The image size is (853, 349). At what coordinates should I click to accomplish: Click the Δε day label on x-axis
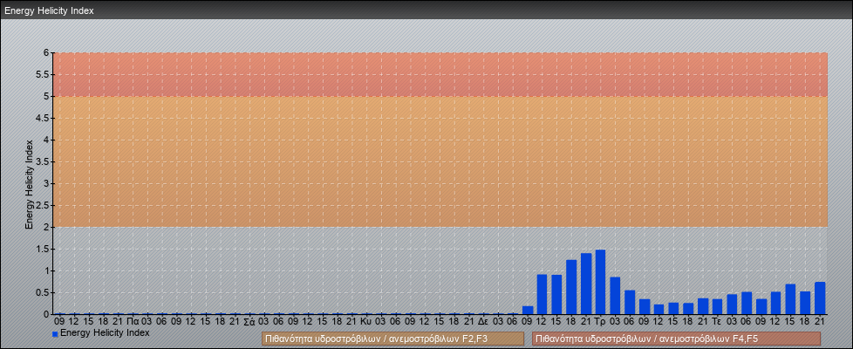point(483,321)
